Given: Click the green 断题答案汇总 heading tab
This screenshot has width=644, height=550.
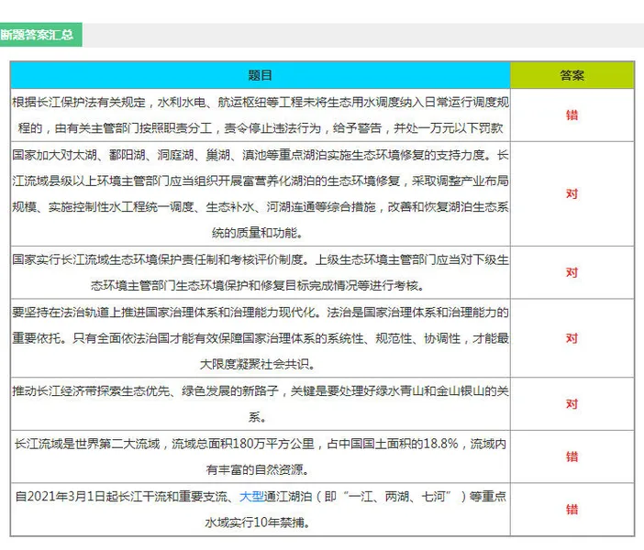Looking at the screenshot, I should [x=40, y=35].
